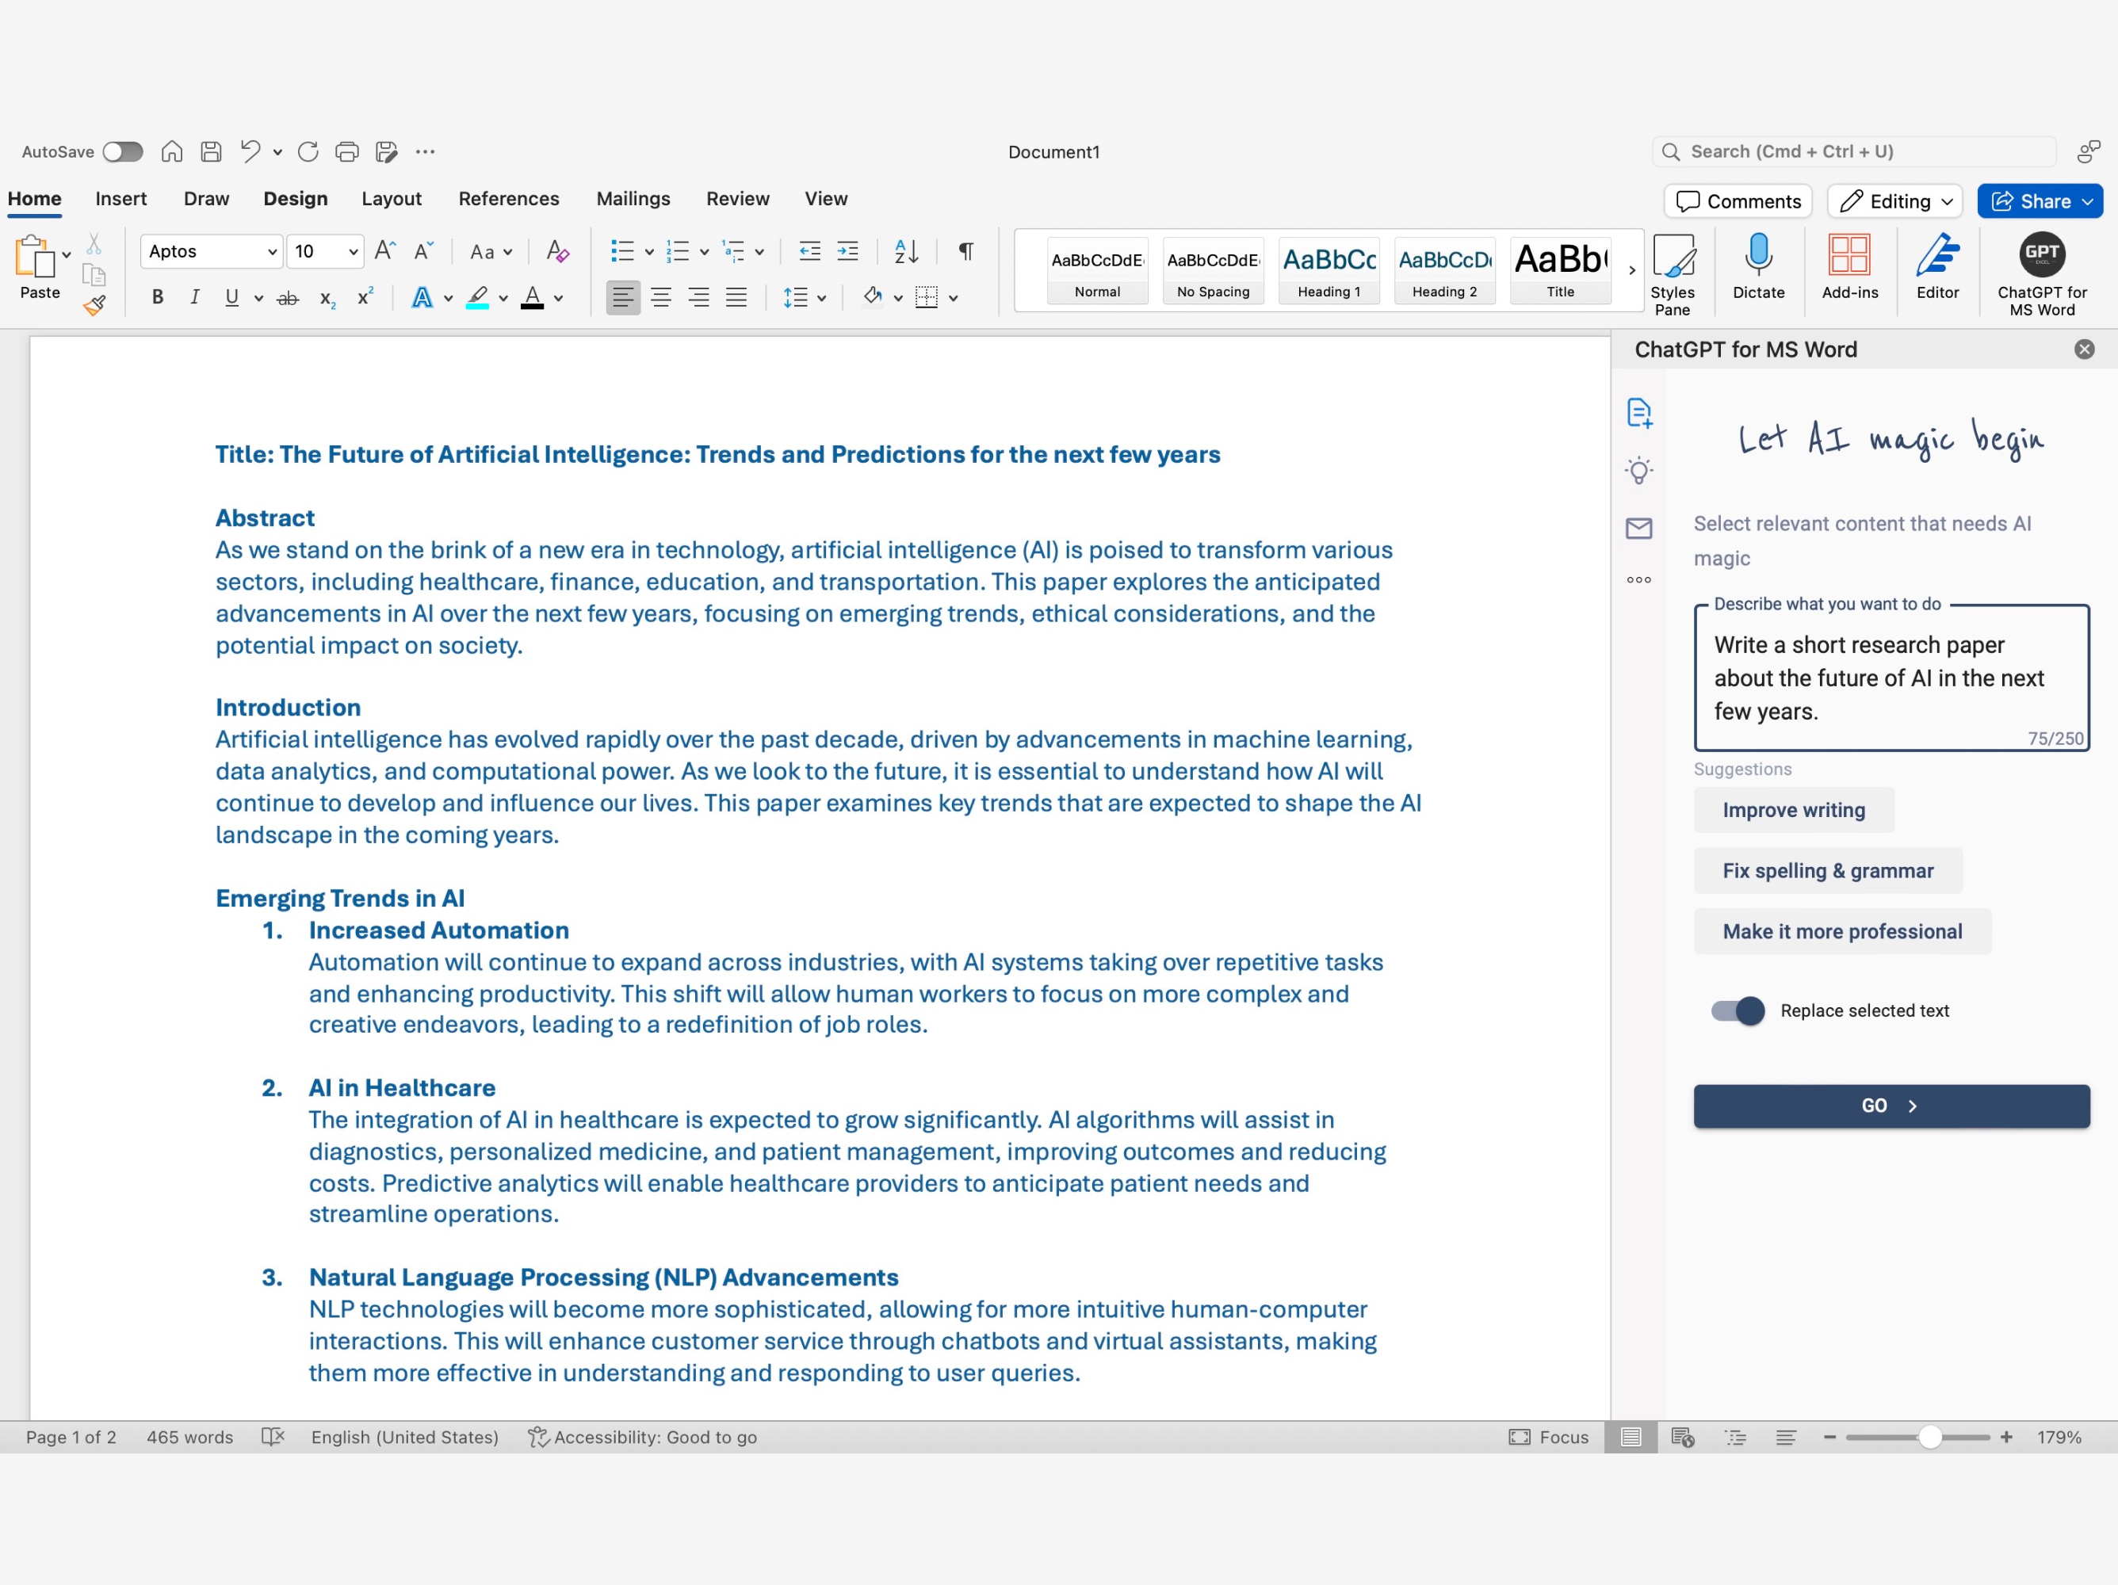Toggle the AutoSave switch
Viewport: 2118px width, 1585px height.
point(123,151)
